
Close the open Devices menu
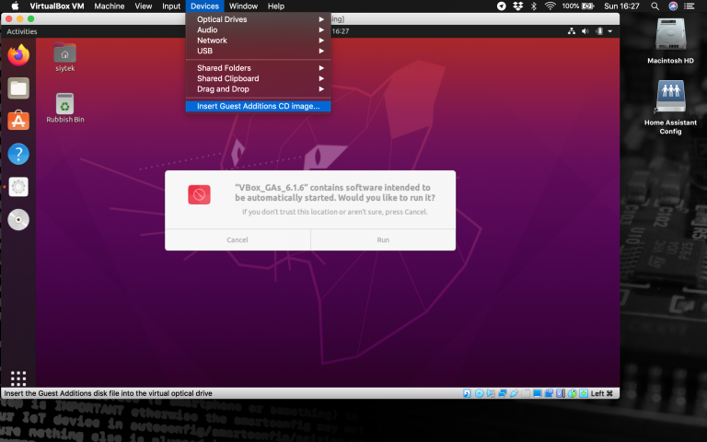click(x=204, y=6)
